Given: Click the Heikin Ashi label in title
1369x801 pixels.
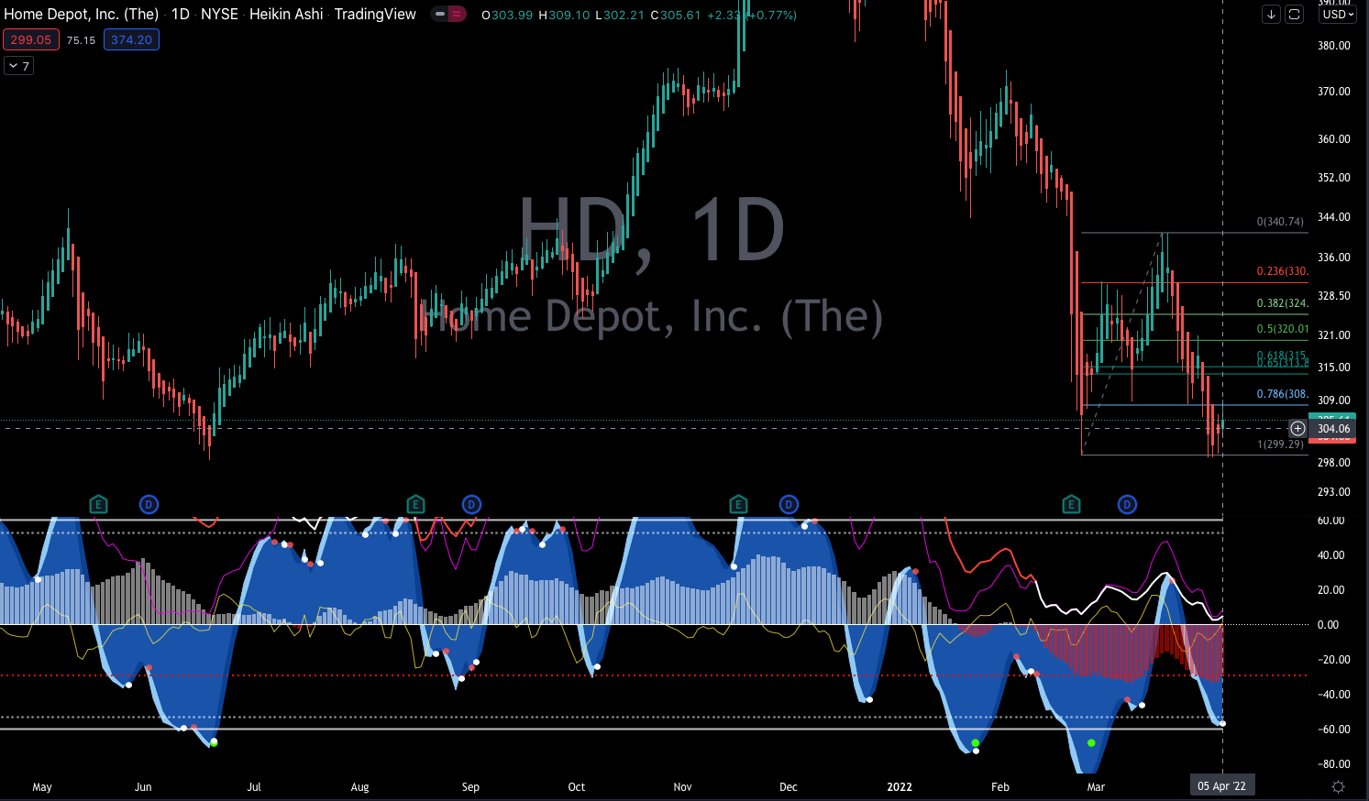Looking at the screenshot, I should (x=286, y=15).
